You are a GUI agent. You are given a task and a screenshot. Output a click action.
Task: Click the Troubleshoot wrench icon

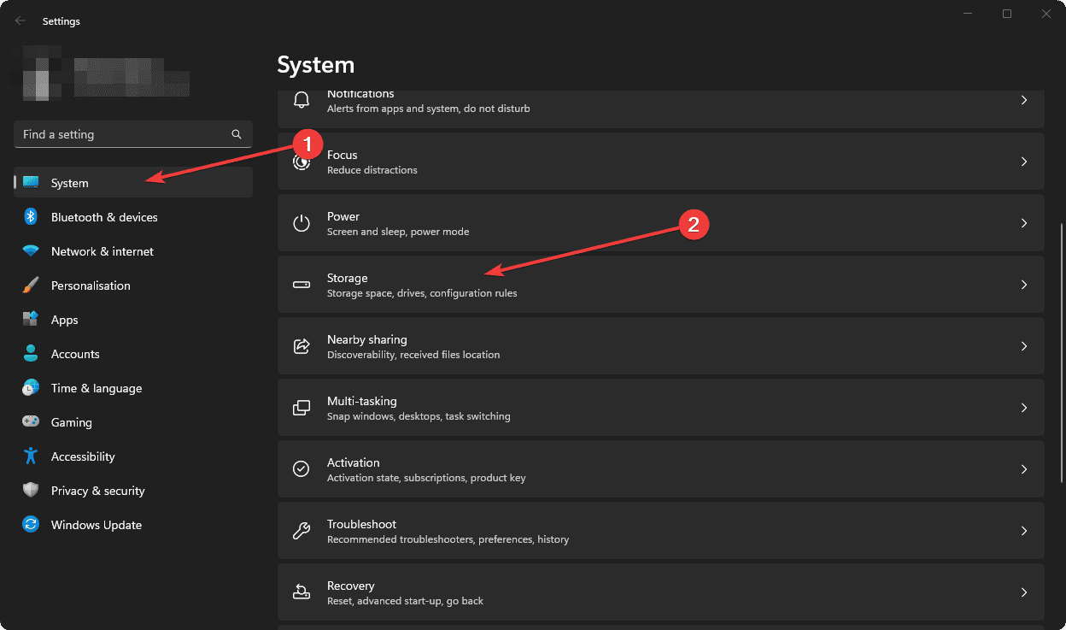pyautogui.click(x=301, y=530)
